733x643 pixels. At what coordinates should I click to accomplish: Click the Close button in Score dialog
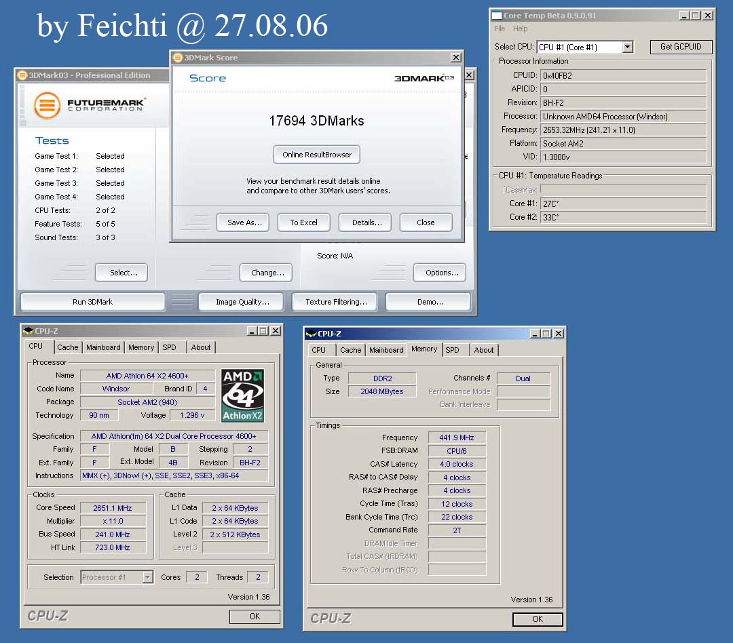(x=426, y=222)
